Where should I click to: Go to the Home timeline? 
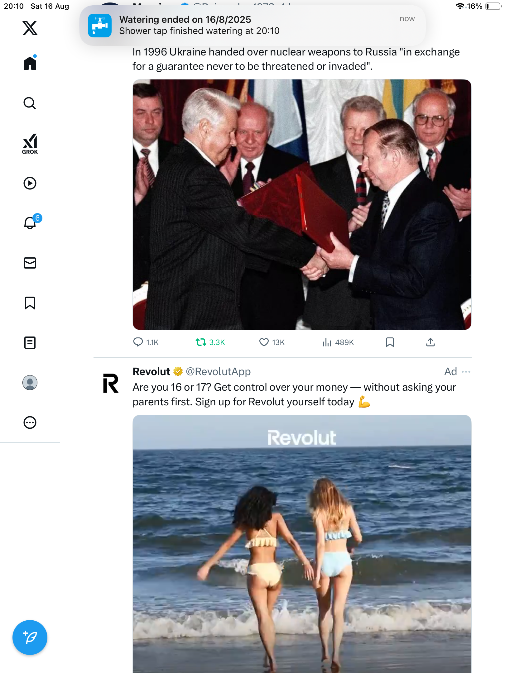pyautogui.click(x=30, y=63)
